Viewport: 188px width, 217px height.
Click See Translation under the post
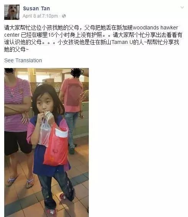coord(23,60)
